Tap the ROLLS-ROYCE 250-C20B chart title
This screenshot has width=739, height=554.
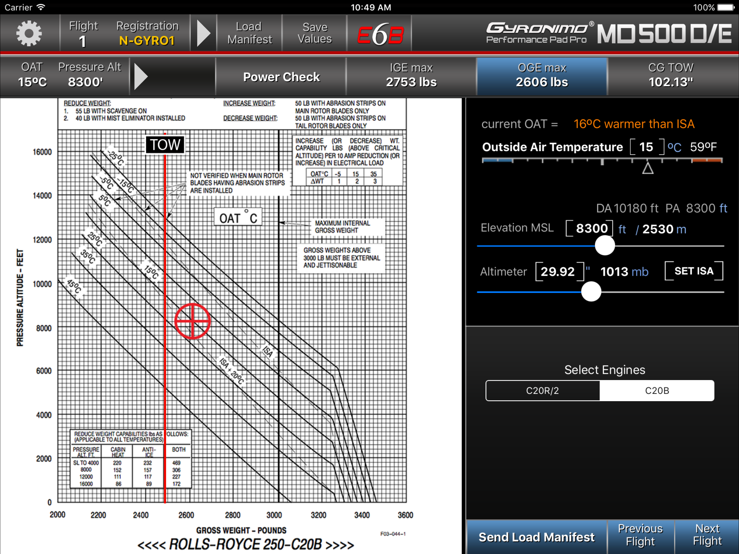click(246, 544)
